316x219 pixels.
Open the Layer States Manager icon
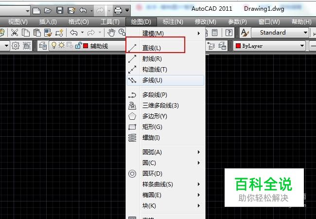click(222, 46)
